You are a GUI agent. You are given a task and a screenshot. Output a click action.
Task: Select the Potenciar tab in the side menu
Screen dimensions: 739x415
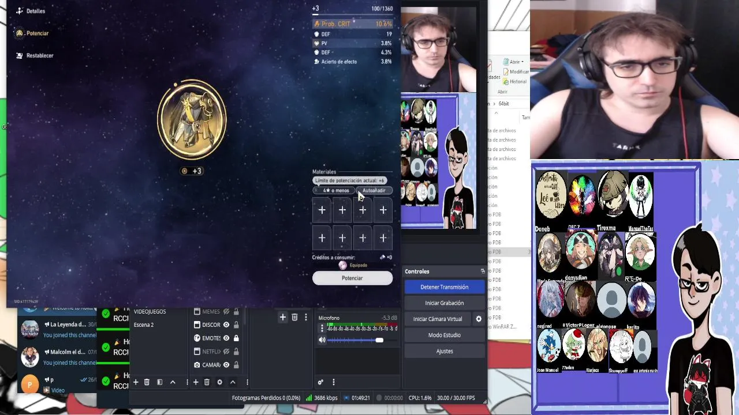click(33, 33)
